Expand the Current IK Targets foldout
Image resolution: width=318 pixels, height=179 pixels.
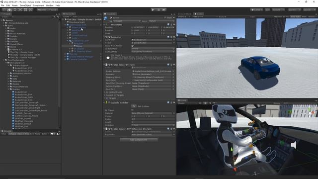pos(105,95)
